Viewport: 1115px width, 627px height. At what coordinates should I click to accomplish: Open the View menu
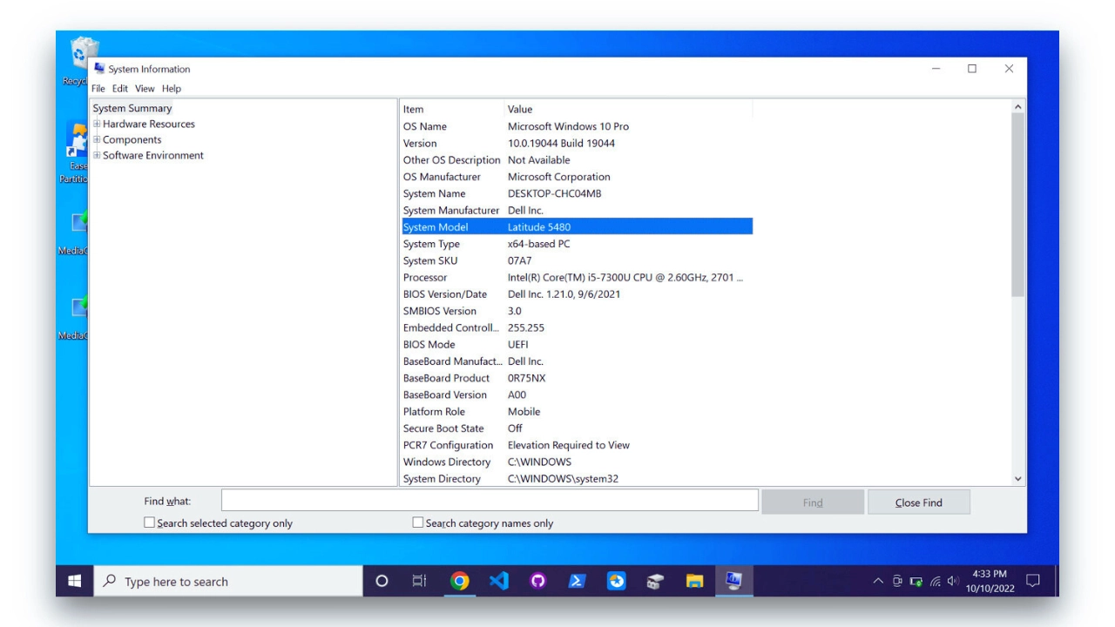(x=145, y=88)
